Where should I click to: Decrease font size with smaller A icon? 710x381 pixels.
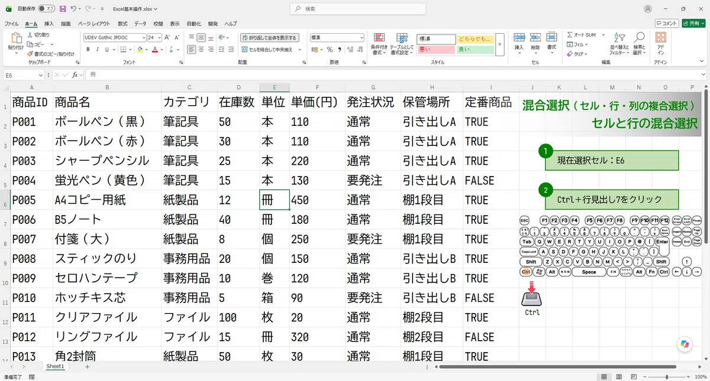[177, 37]
